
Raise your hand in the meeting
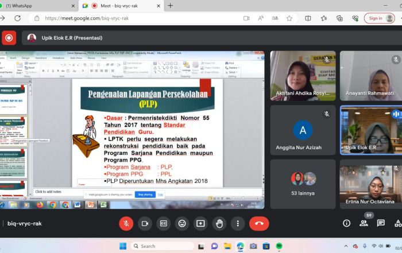(x=218, y=223)
